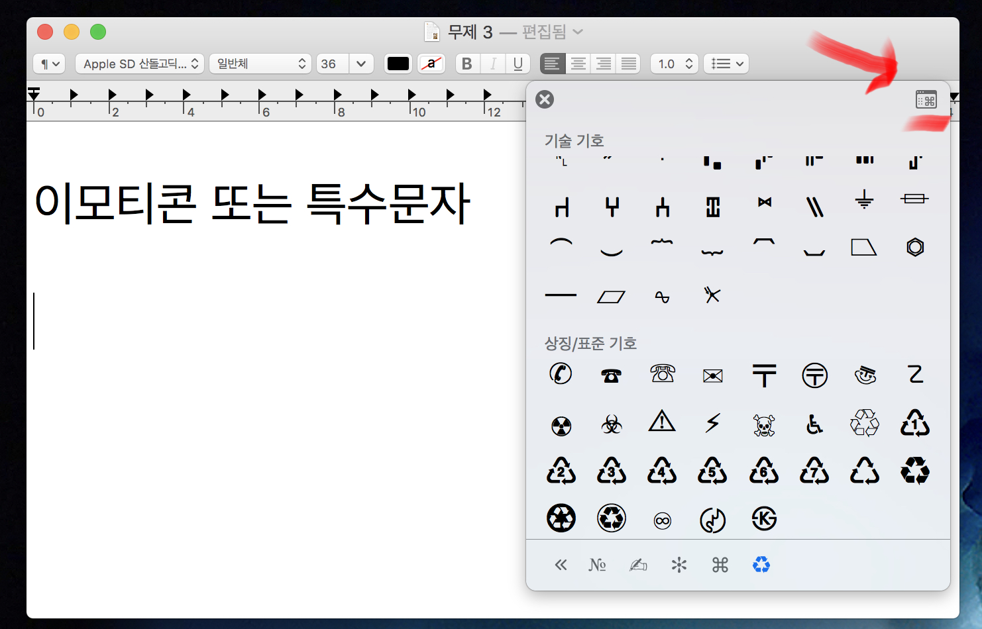The height and width of the screenshot is (629, 982).
Task: Insert the solid black recycling symbol
Action: coord(915,471)
